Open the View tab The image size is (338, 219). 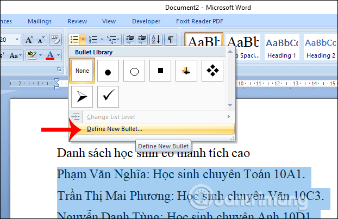[x=109, y=21]
